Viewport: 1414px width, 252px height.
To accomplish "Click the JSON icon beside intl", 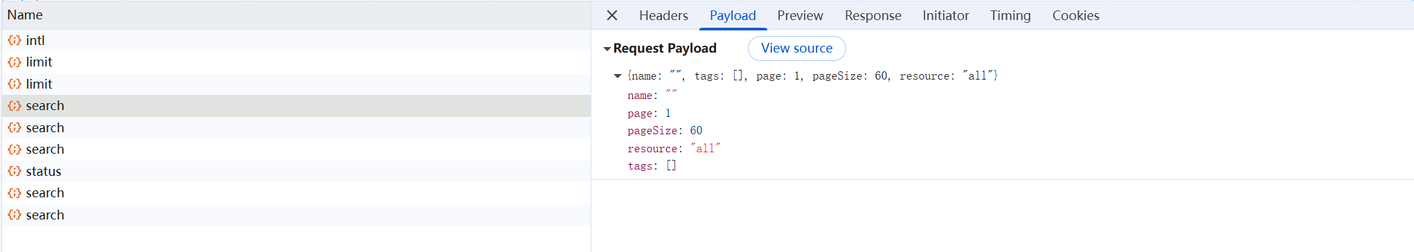I will click(x=15, y=40).
